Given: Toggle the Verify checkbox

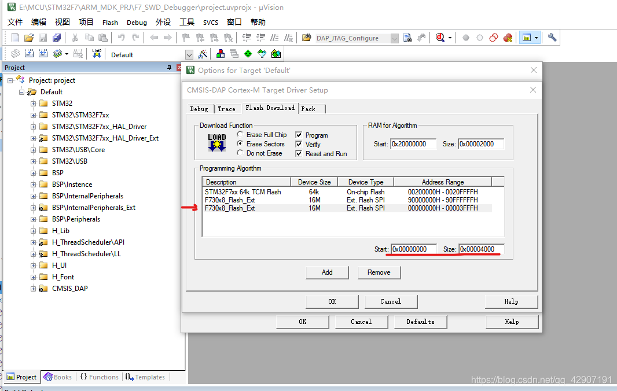Looking at the screenshot, I should (x=299, y=145).
